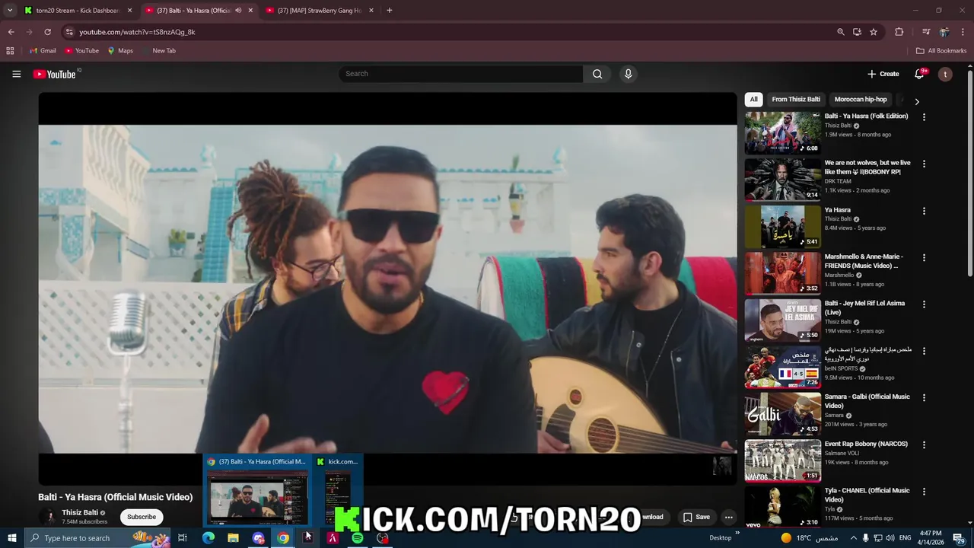Open Balti - Jey Mel Rif Lel Asima (Live)
The width and height of the screenshot is (974, 548).
[864, 307]
